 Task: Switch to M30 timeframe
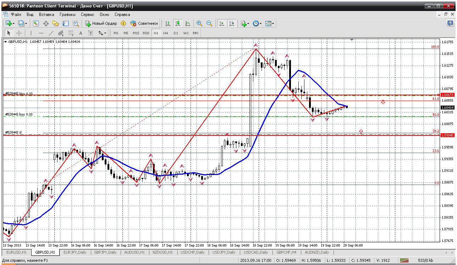146,33
